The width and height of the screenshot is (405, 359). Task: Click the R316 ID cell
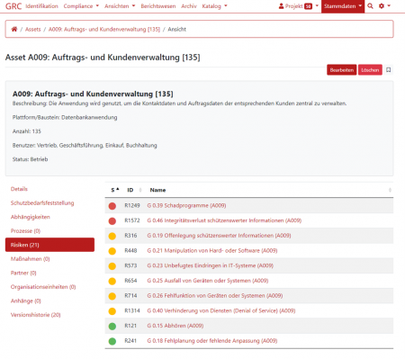point(130,236)
